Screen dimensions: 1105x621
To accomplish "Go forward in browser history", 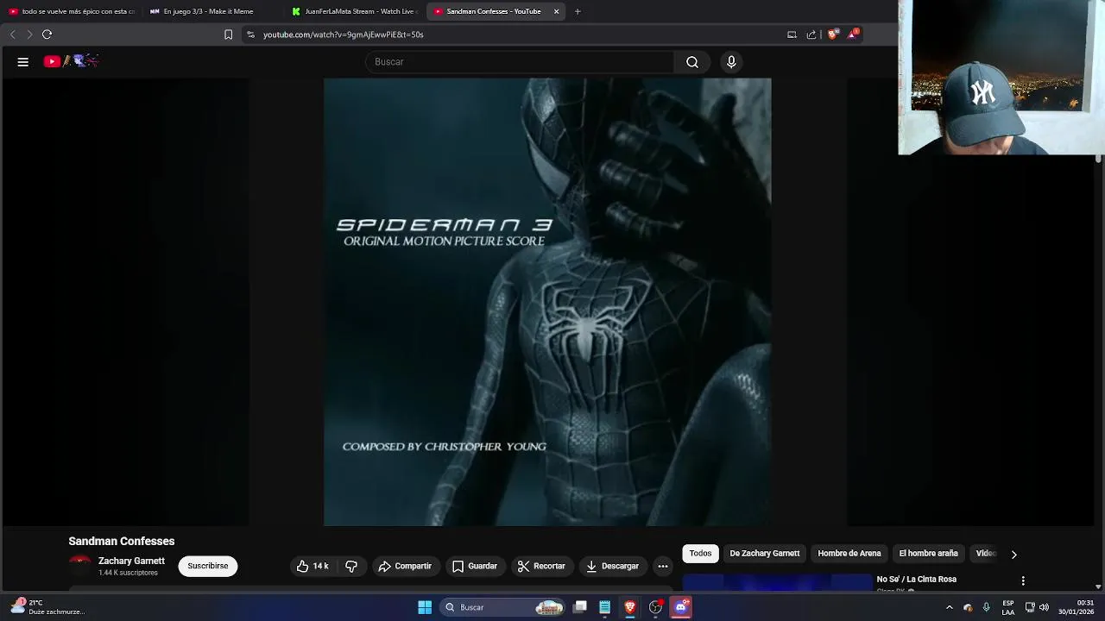I will pos(29,34).
